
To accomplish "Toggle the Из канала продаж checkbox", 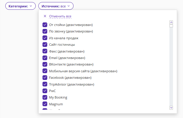I will tap(45, 38).
